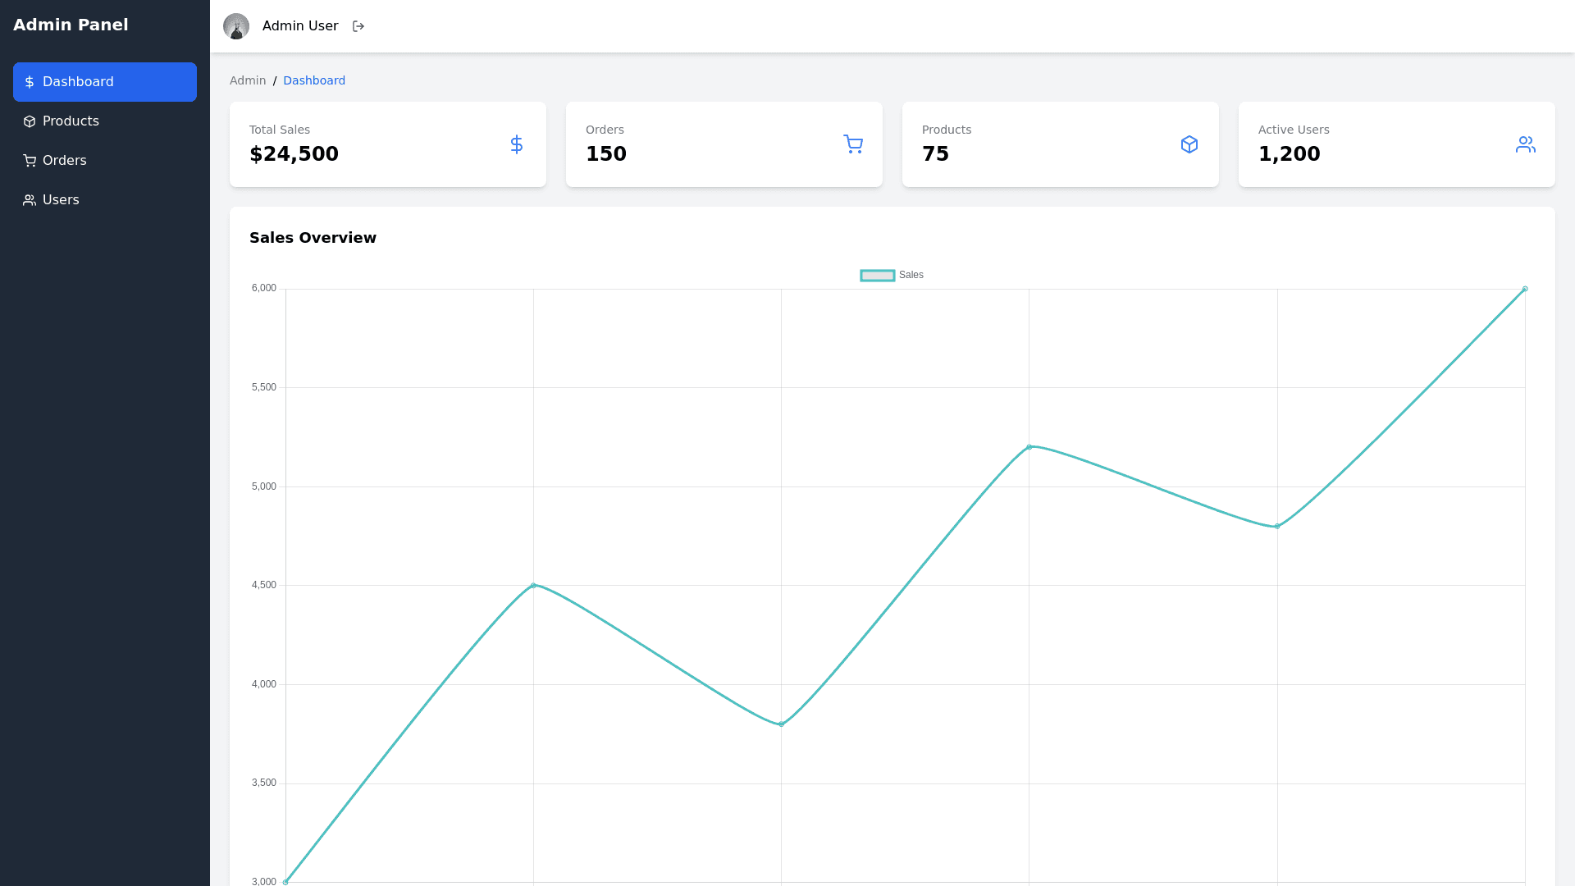Screen dimensions: 1575x886
Task: Click the Admin User profile avatar
Action: [x=237, y=25]
